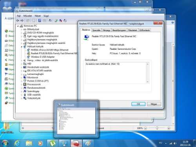Viewport: 196px width, 147px height.
Task: Open the green uTorrent taskbar icon
Action: click(x=53, y=143)
